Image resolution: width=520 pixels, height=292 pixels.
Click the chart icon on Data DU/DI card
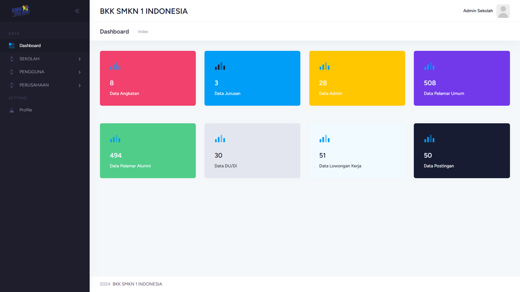pyautogui.click(x=220, y=139)
